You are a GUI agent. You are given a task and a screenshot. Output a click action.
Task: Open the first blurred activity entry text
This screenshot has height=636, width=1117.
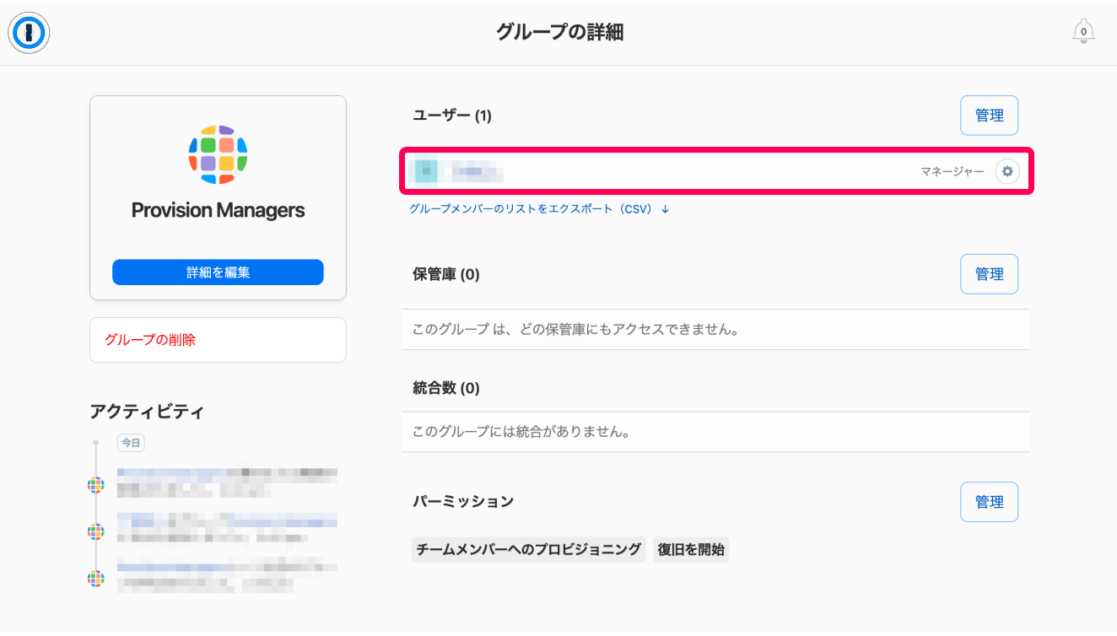pos(227,481)
